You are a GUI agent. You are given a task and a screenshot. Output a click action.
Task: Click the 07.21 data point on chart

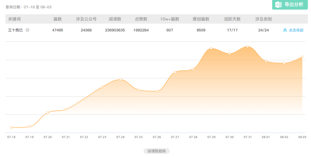[66, 109]
